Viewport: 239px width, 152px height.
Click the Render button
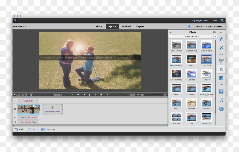tap(131, 95)
